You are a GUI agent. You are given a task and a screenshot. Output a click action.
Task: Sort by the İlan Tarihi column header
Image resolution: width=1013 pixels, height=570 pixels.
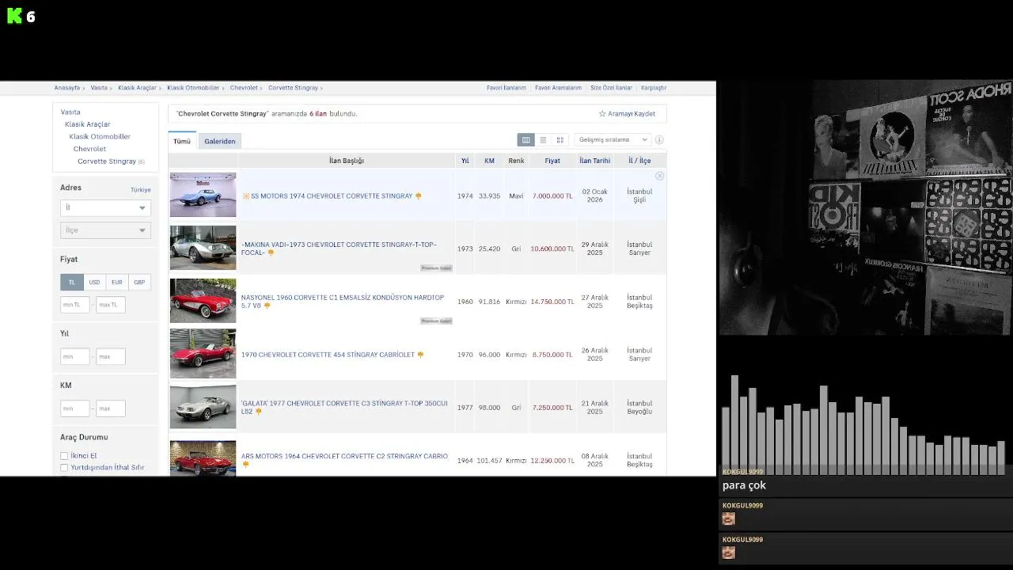pos(595,161)
